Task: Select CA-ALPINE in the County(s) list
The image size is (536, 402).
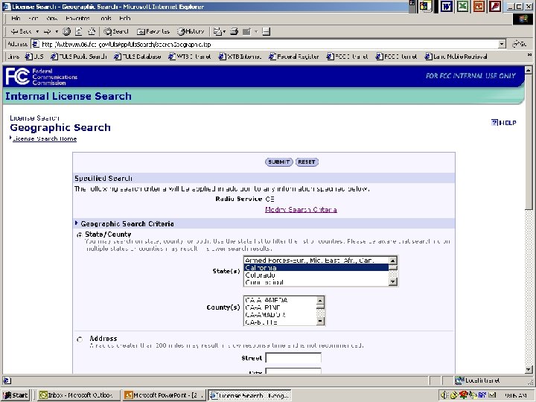Action: pos(280,307)
